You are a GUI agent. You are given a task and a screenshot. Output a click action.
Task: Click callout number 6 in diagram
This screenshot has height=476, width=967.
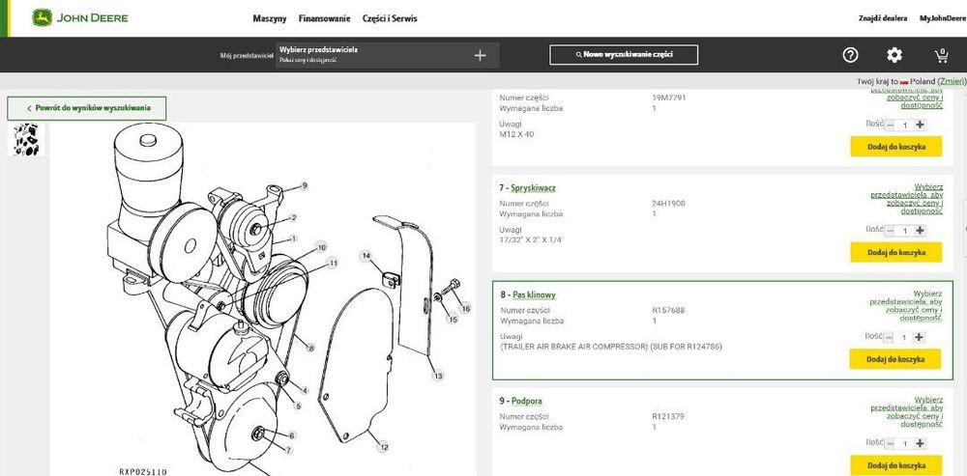tap(292, 435)
